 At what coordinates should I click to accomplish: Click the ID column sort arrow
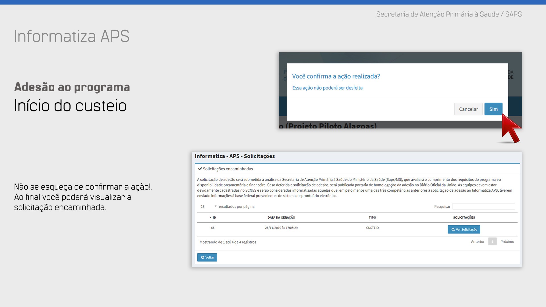click(211, 218)
